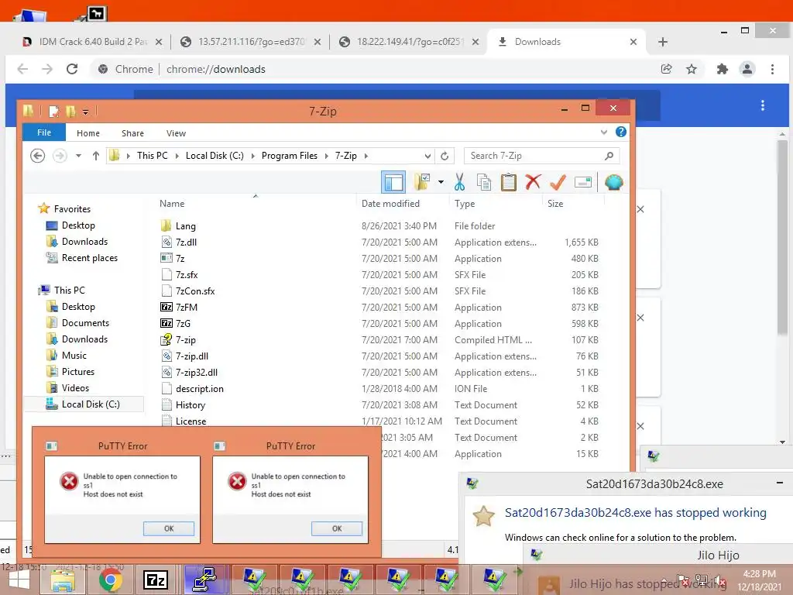Click the Copy icon in Explorer toolbar
The height and width of the screenshot is (595, 793).
484,182
